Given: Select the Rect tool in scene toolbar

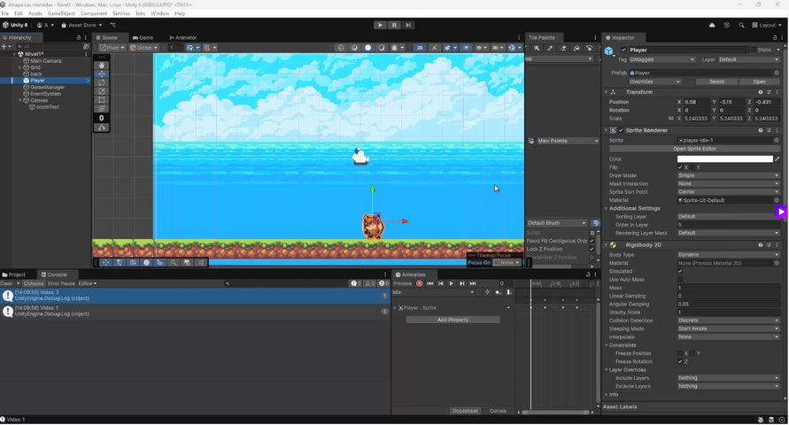Looking at the screenshot, I should (102, 99).
